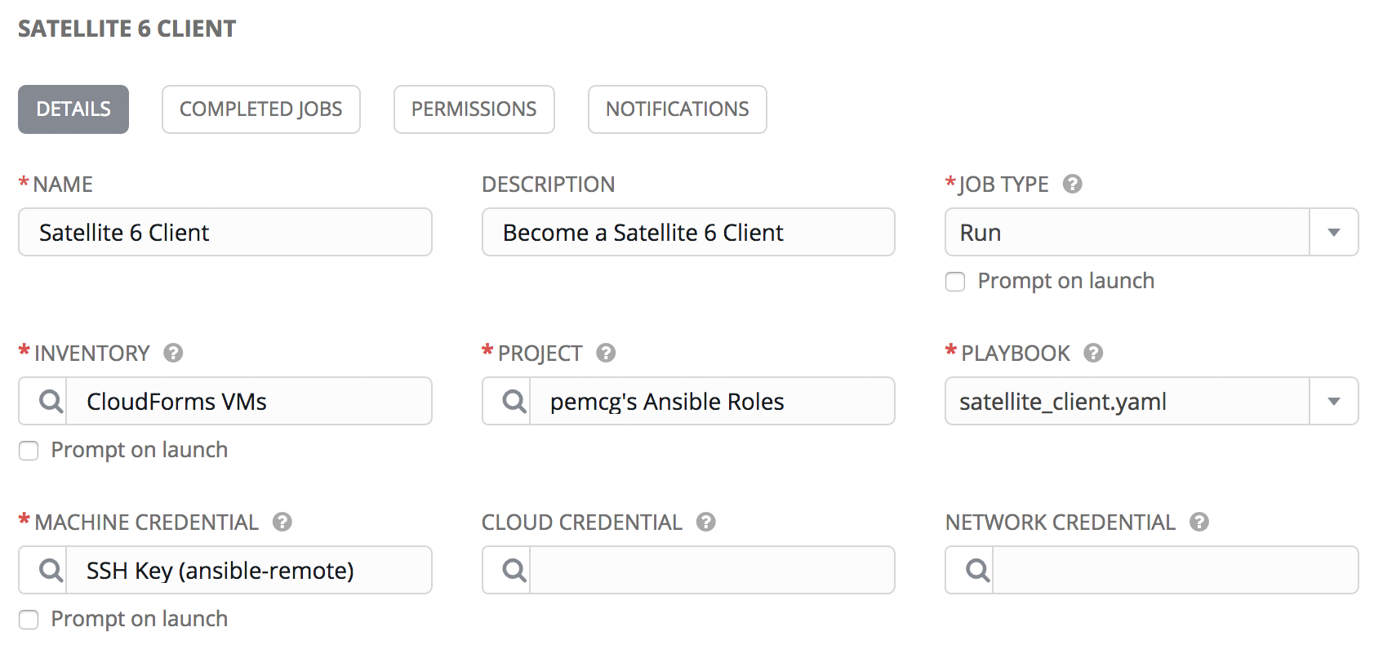Open the Inventory lookup search icon
The width and height of the screenshot is (1383, 645).
(51, 402)
